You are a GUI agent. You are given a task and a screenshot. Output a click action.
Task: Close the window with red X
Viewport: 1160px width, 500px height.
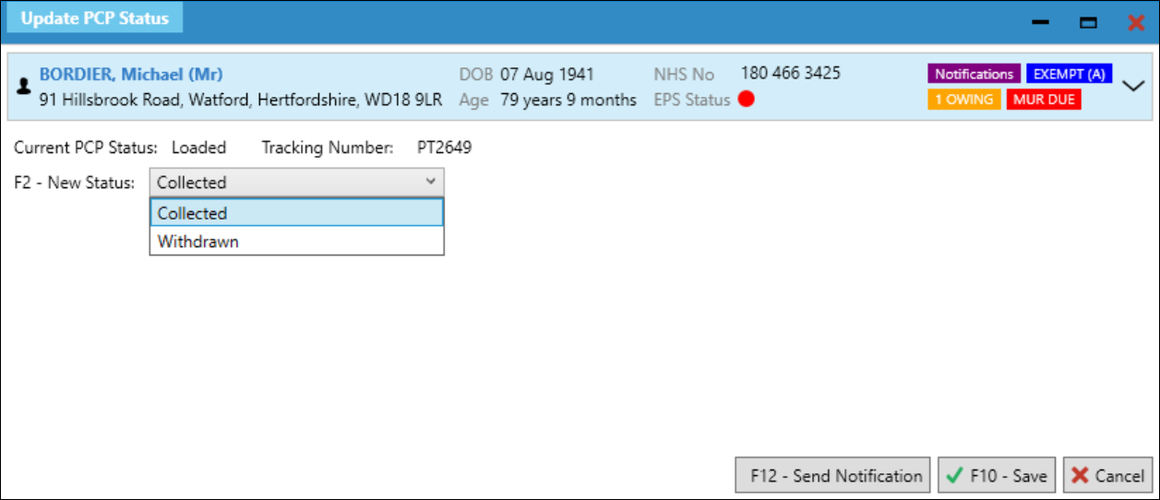click(x=1136, y=22)
